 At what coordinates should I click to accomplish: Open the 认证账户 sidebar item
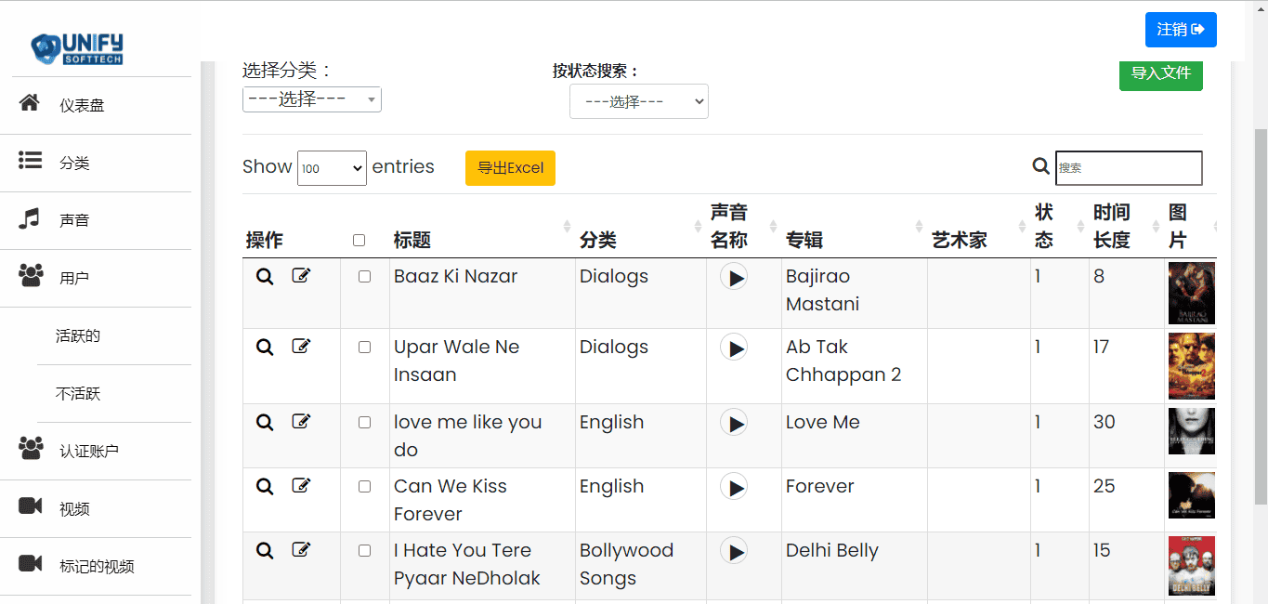[x=89, y=452]
